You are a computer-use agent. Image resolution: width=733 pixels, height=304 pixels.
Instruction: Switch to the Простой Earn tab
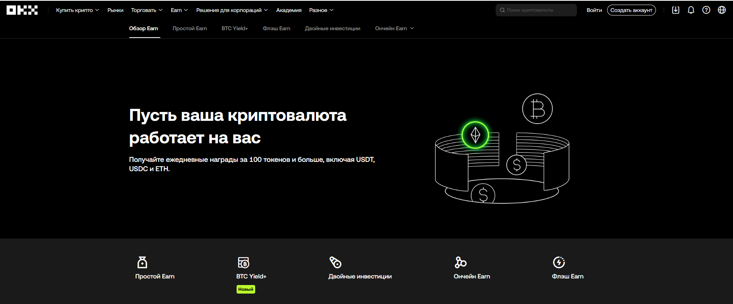(190, 28)
